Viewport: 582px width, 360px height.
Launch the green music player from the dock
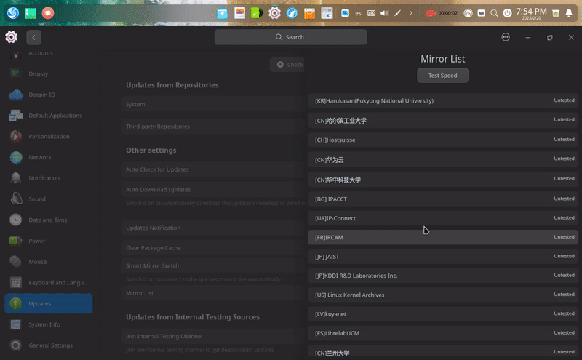pos(257,13)
